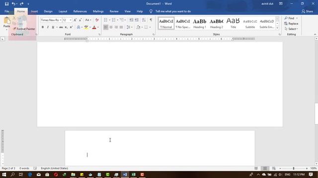Collapse the ribbon
The height and width of the screenshot is (178, 318).
point(315,34)
